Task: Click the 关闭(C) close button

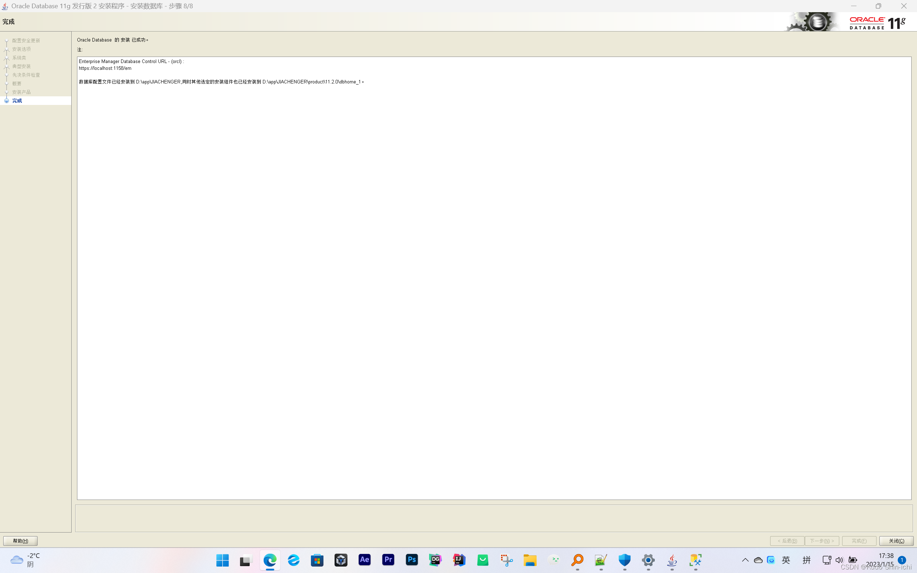Action: point(896,541)
